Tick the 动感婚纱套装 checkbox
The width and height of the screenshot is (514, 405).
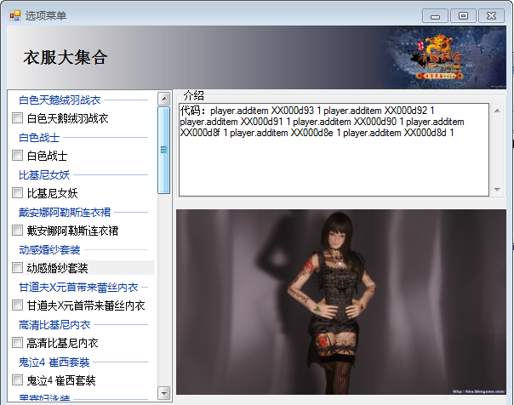click(x=17, y=268)
